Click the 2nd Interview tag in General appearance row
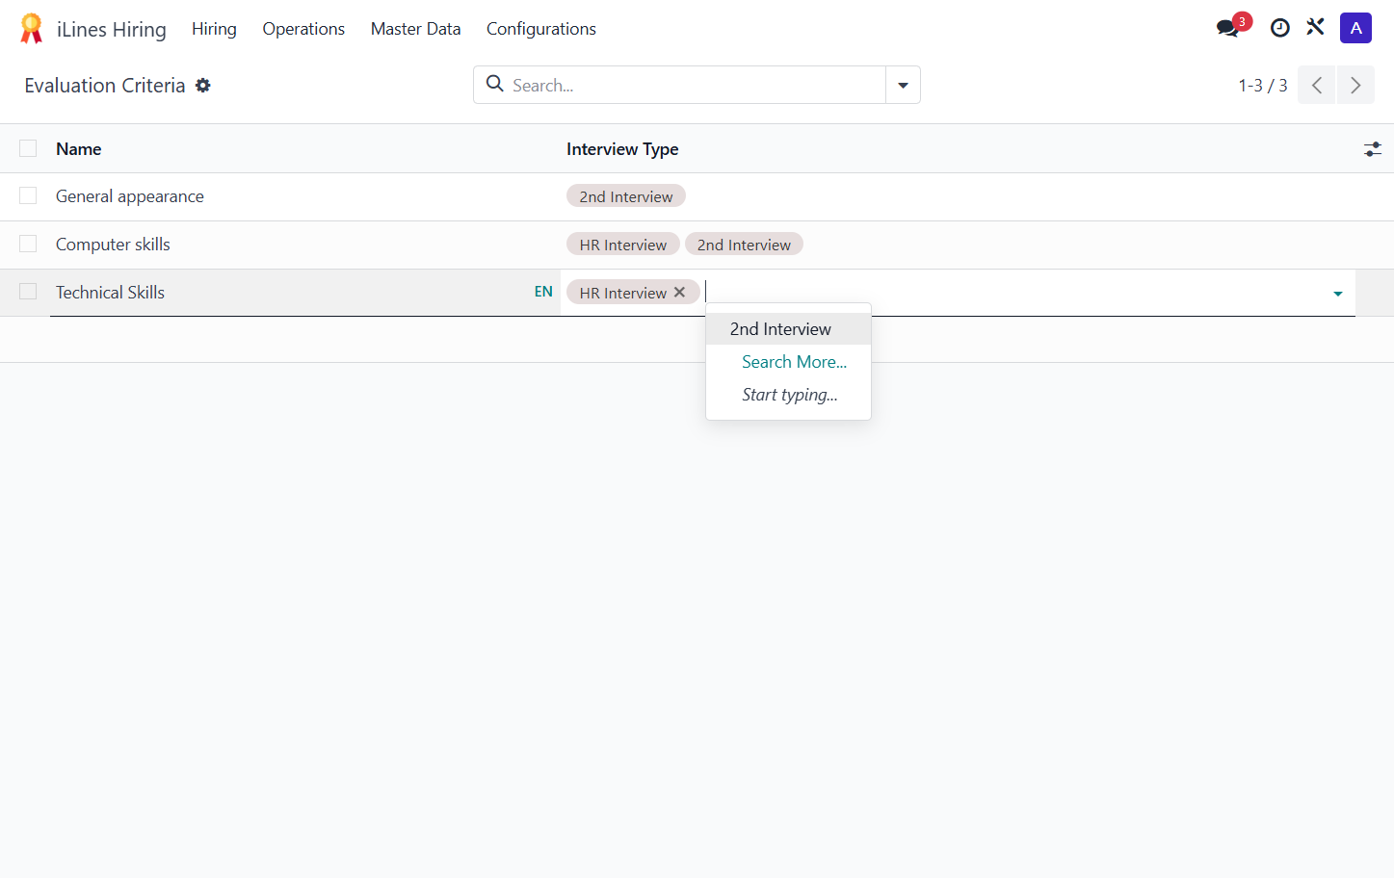 click(x=626, y=196)
